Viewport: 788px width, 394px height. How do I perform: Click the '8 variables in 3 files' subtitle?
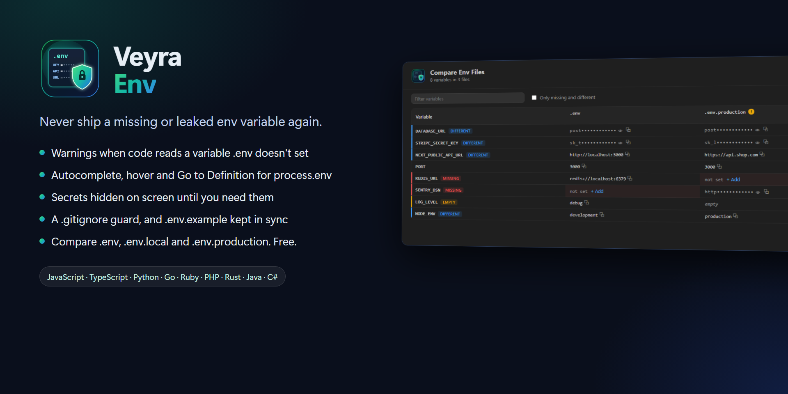pyautogui.click(x=449, y=80)
